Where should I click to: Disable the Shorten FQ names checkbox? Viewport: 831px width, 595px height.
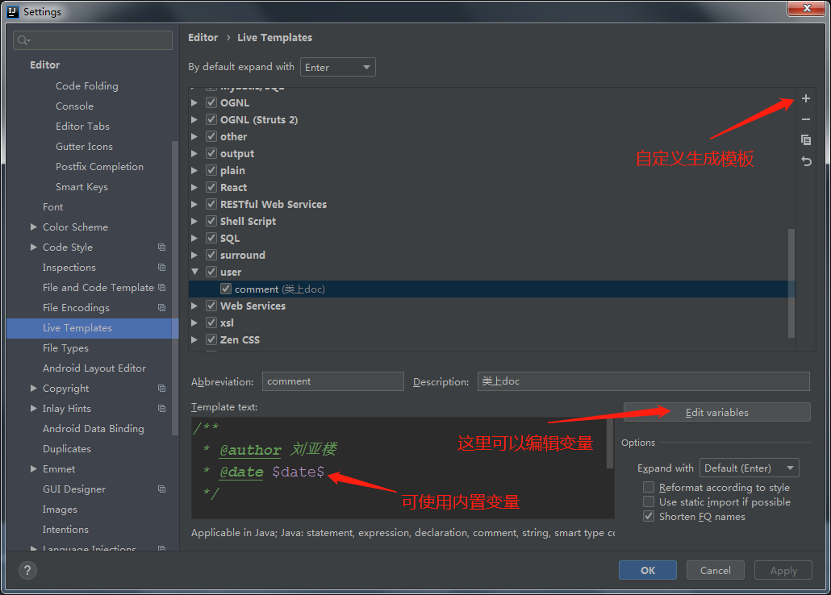(649, 516)
